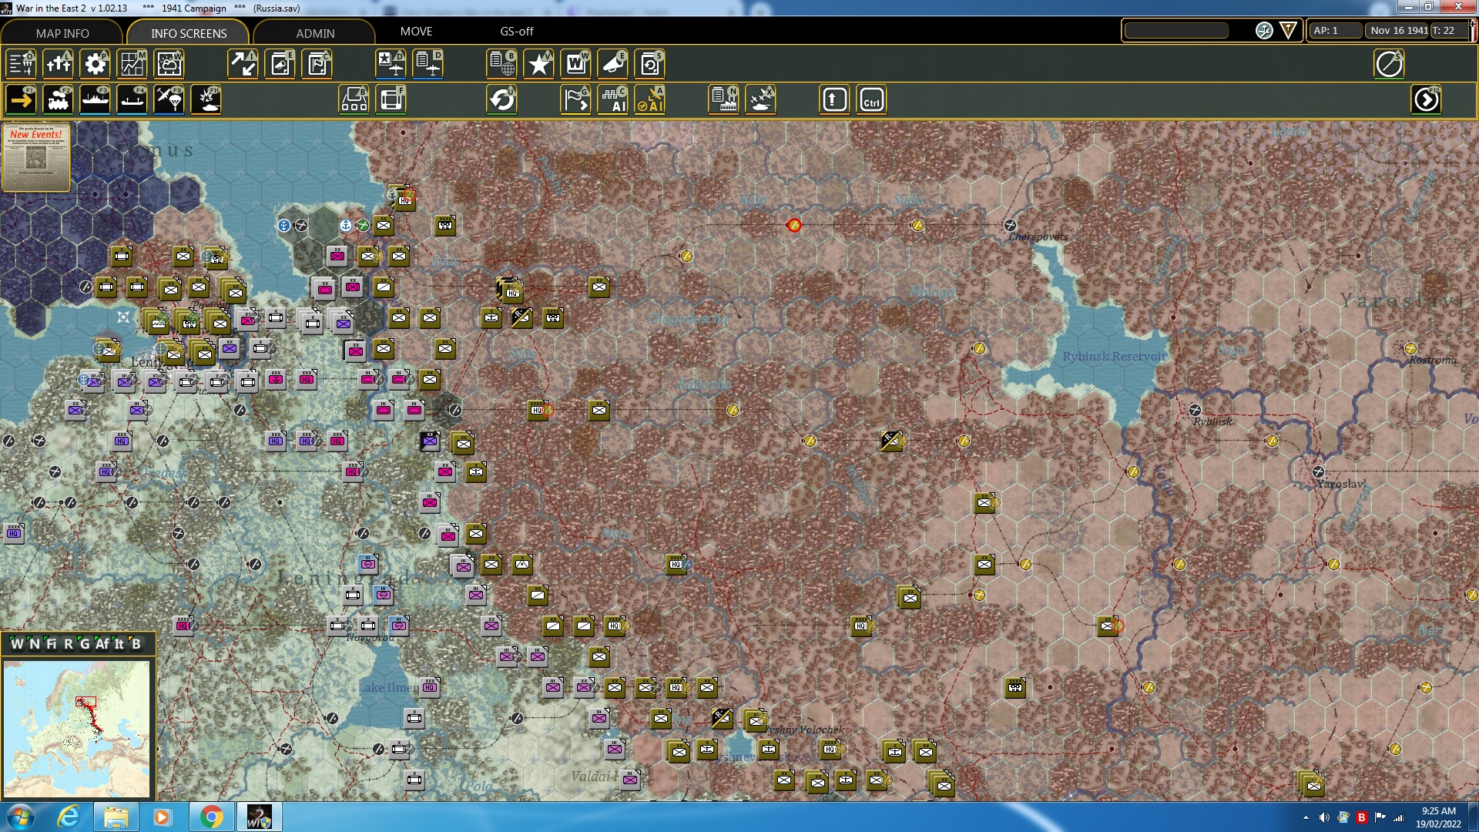1479x832 pixels.
Task: Open the Event log megaphone document icon
Action: tap(280, 64)
